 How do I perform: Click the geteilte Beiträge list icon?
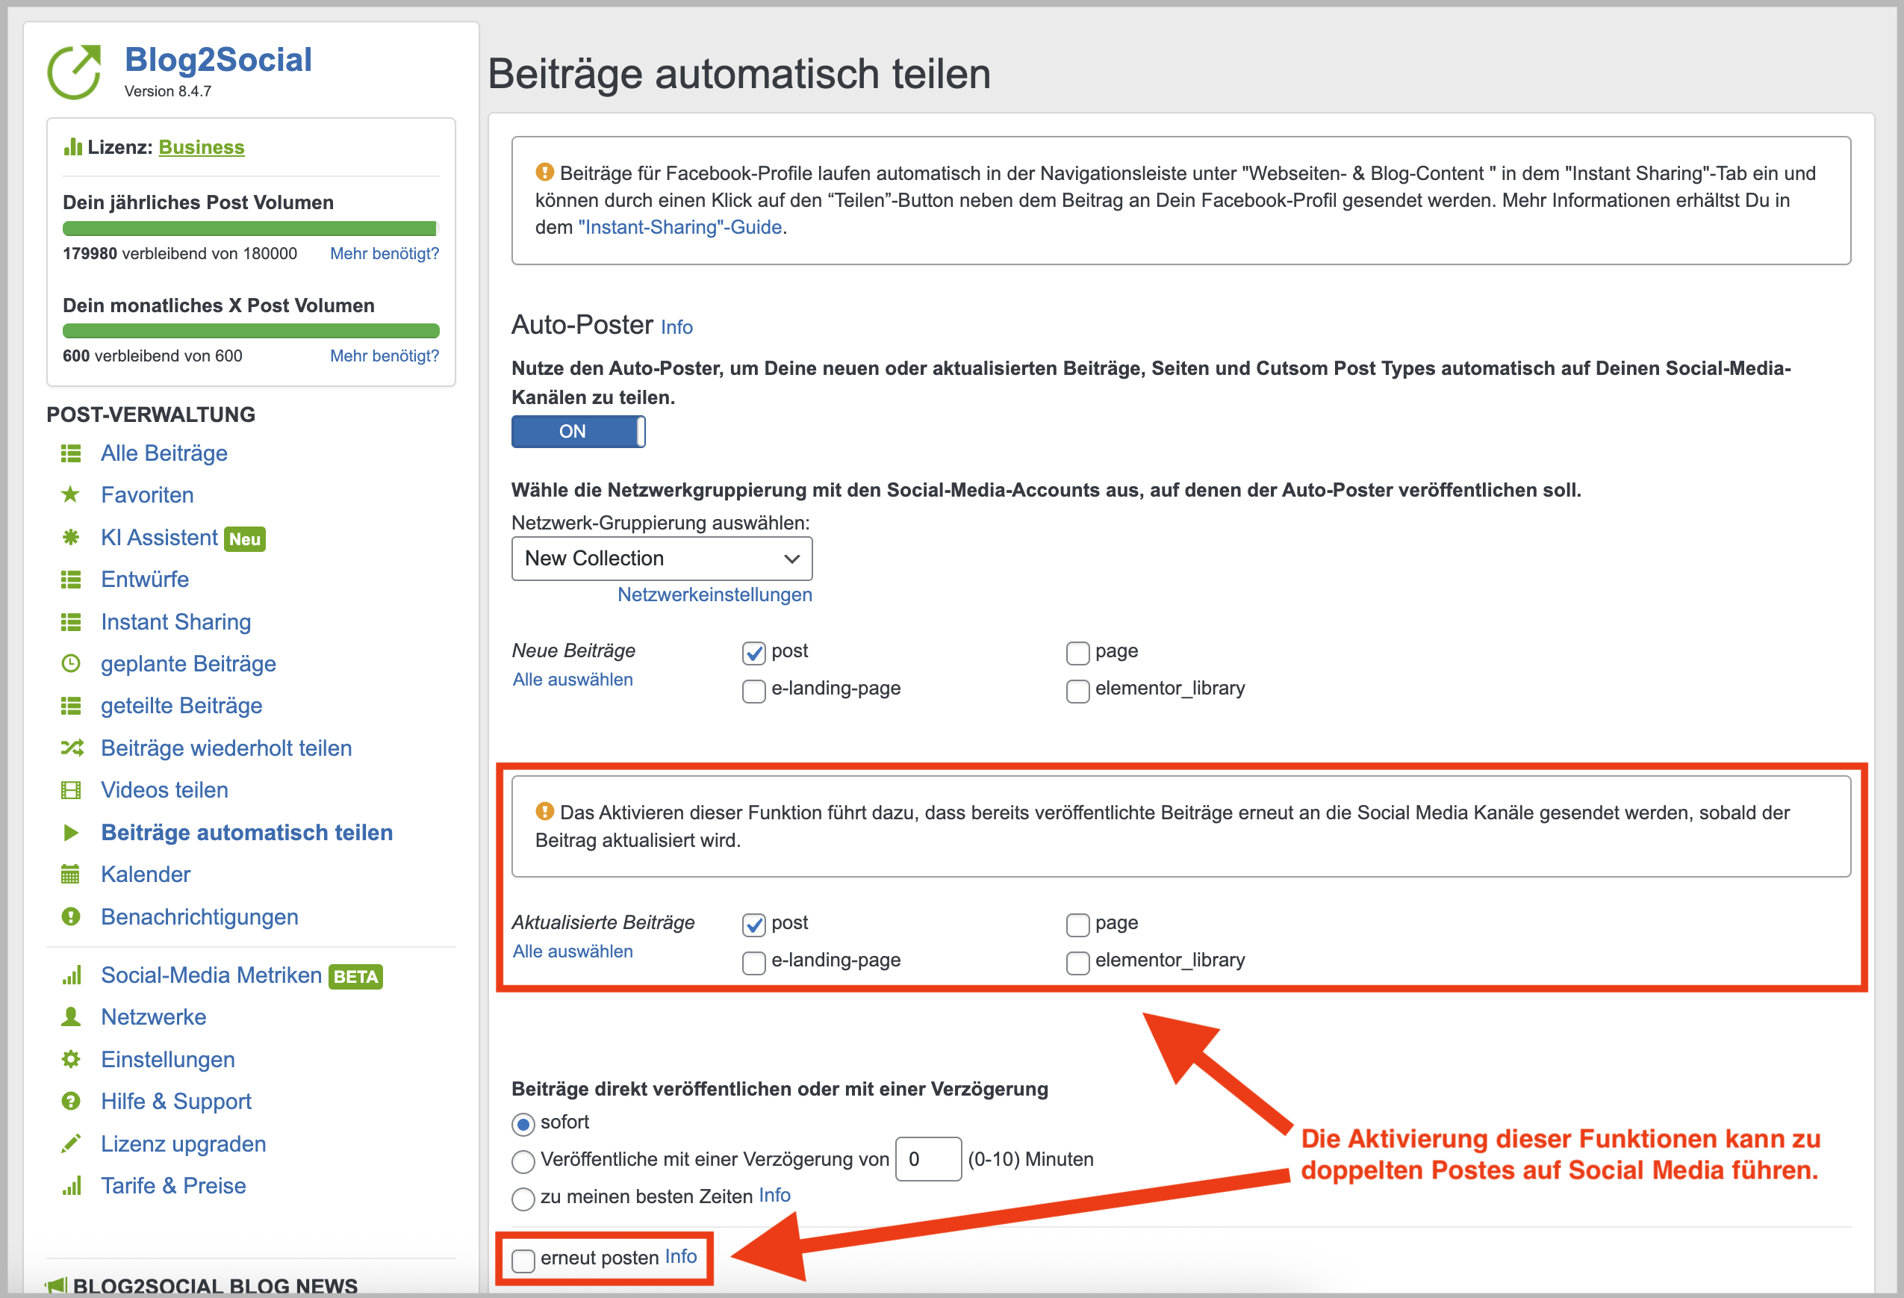tap(71, 706)
